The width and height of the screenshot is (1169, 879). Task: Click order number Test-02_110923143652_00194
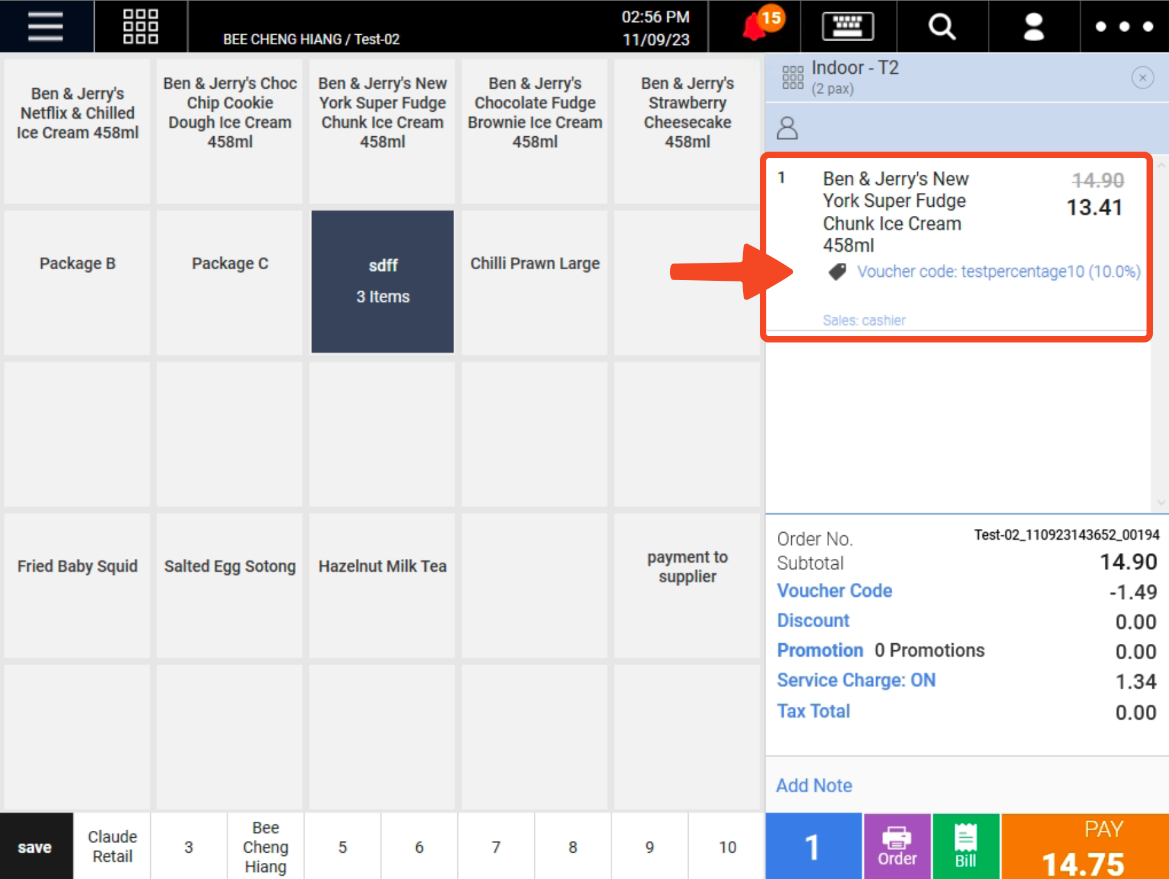point(1066,535)
